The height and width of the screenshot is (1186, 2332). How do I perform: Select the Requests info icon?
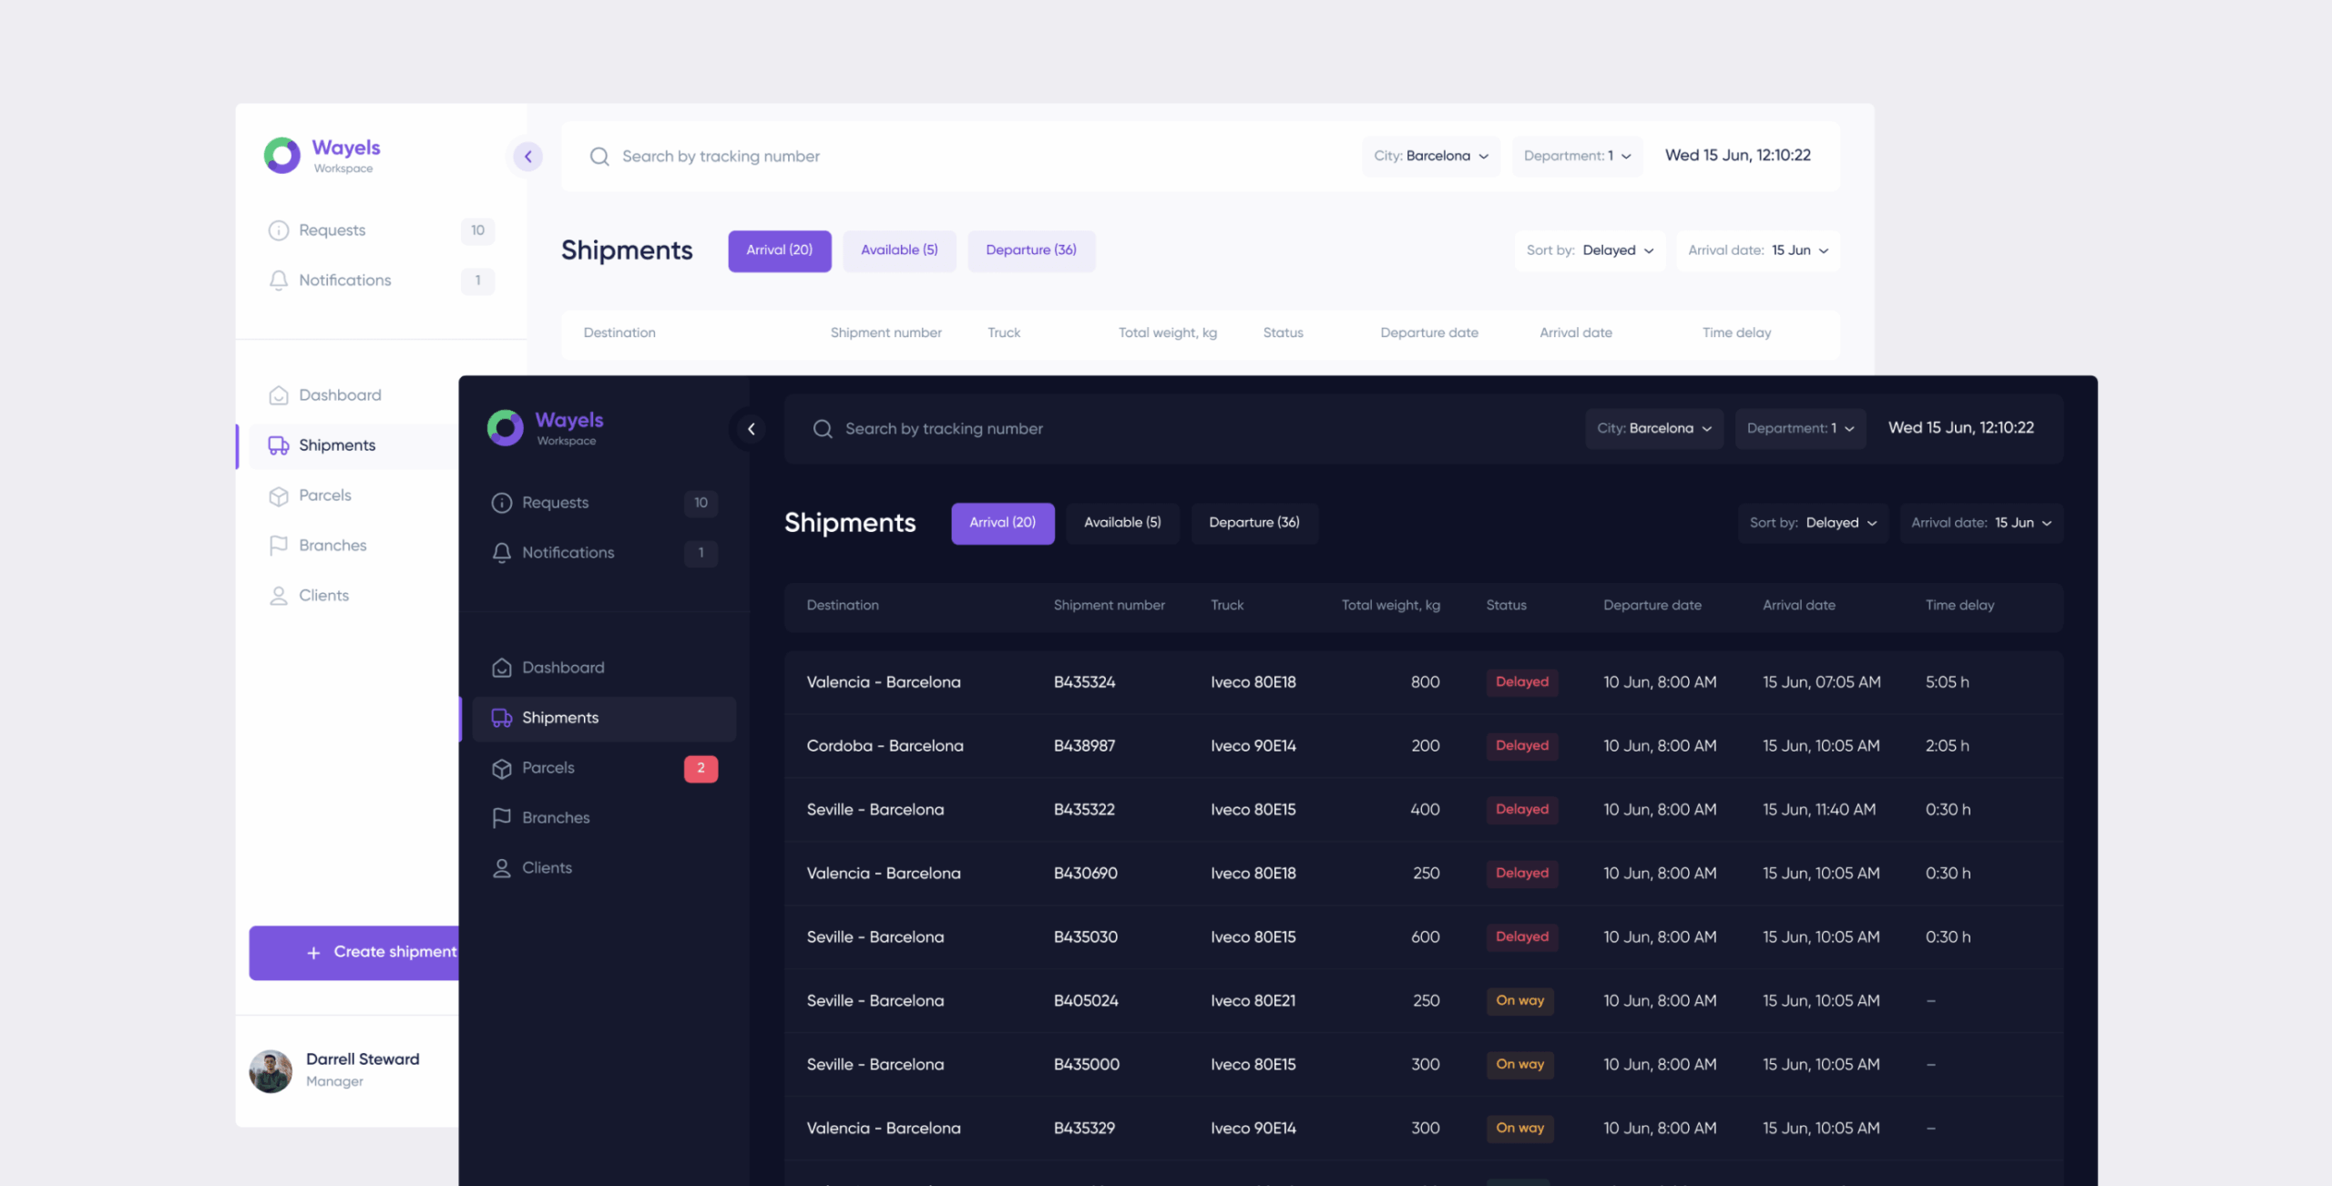click(502, 502)
